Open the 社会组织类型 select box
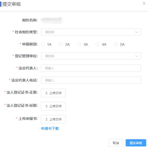Viewport: 148px width, 148px height. click(x=91, y=32)
